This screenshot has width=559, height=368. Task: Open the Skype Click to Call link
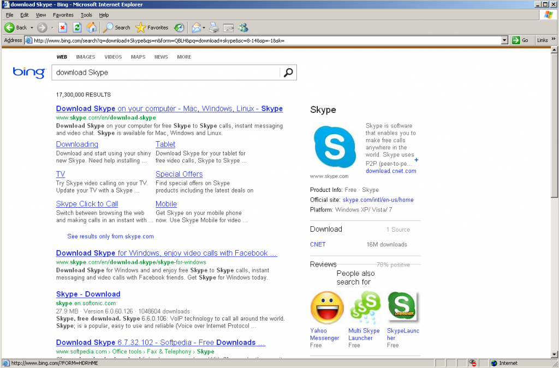click(x=87, y=204)
